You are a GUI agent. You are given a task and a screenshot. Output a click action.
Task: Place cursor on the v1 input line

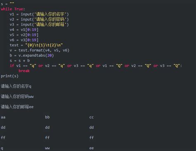coord(39,14)
